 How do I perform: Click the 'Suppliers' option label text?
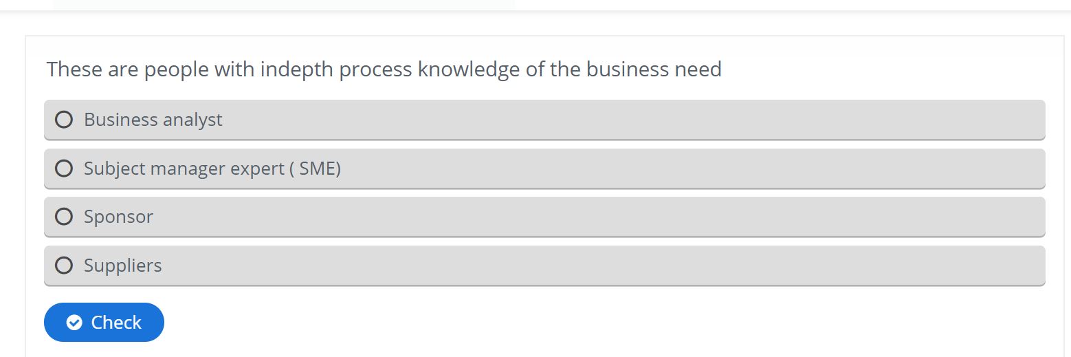(123, 266)
